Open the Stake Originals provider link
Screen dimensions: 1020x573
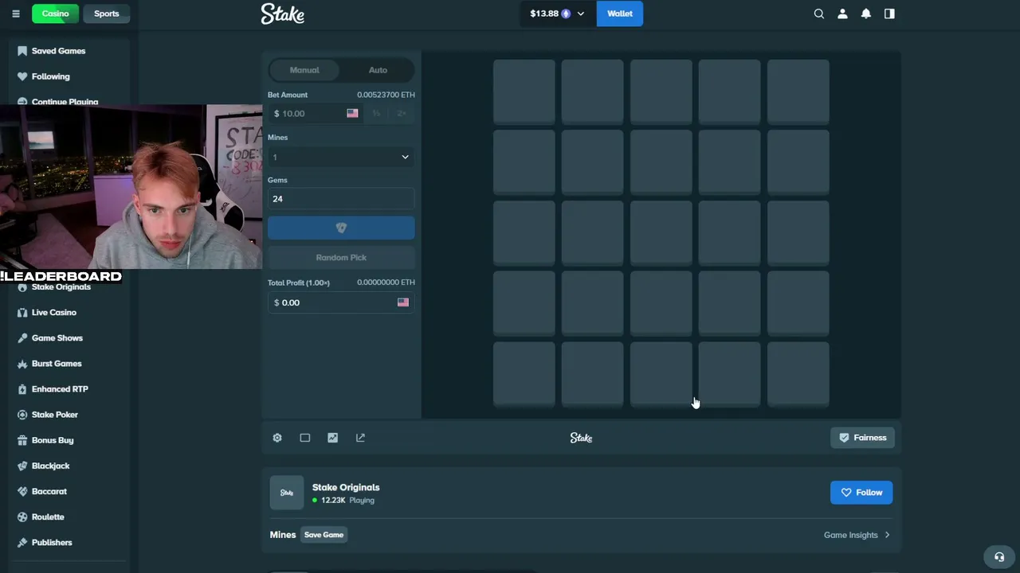coord(346,487)
